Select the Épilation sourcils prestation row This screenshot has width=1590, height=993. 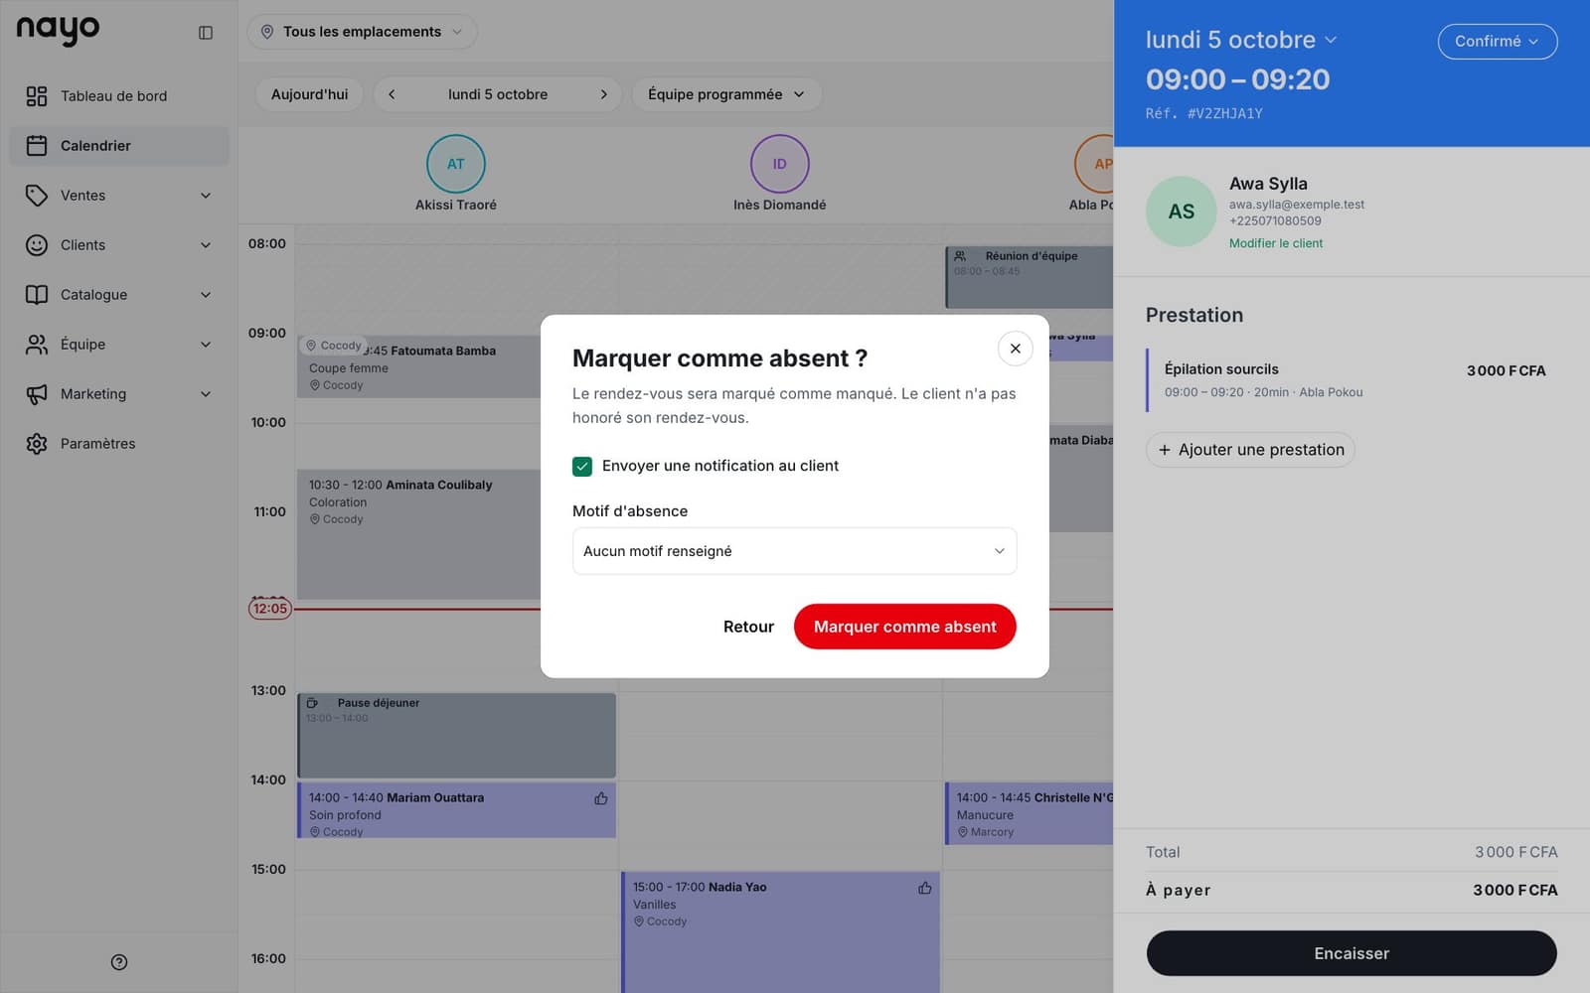tap(1351, 380)
